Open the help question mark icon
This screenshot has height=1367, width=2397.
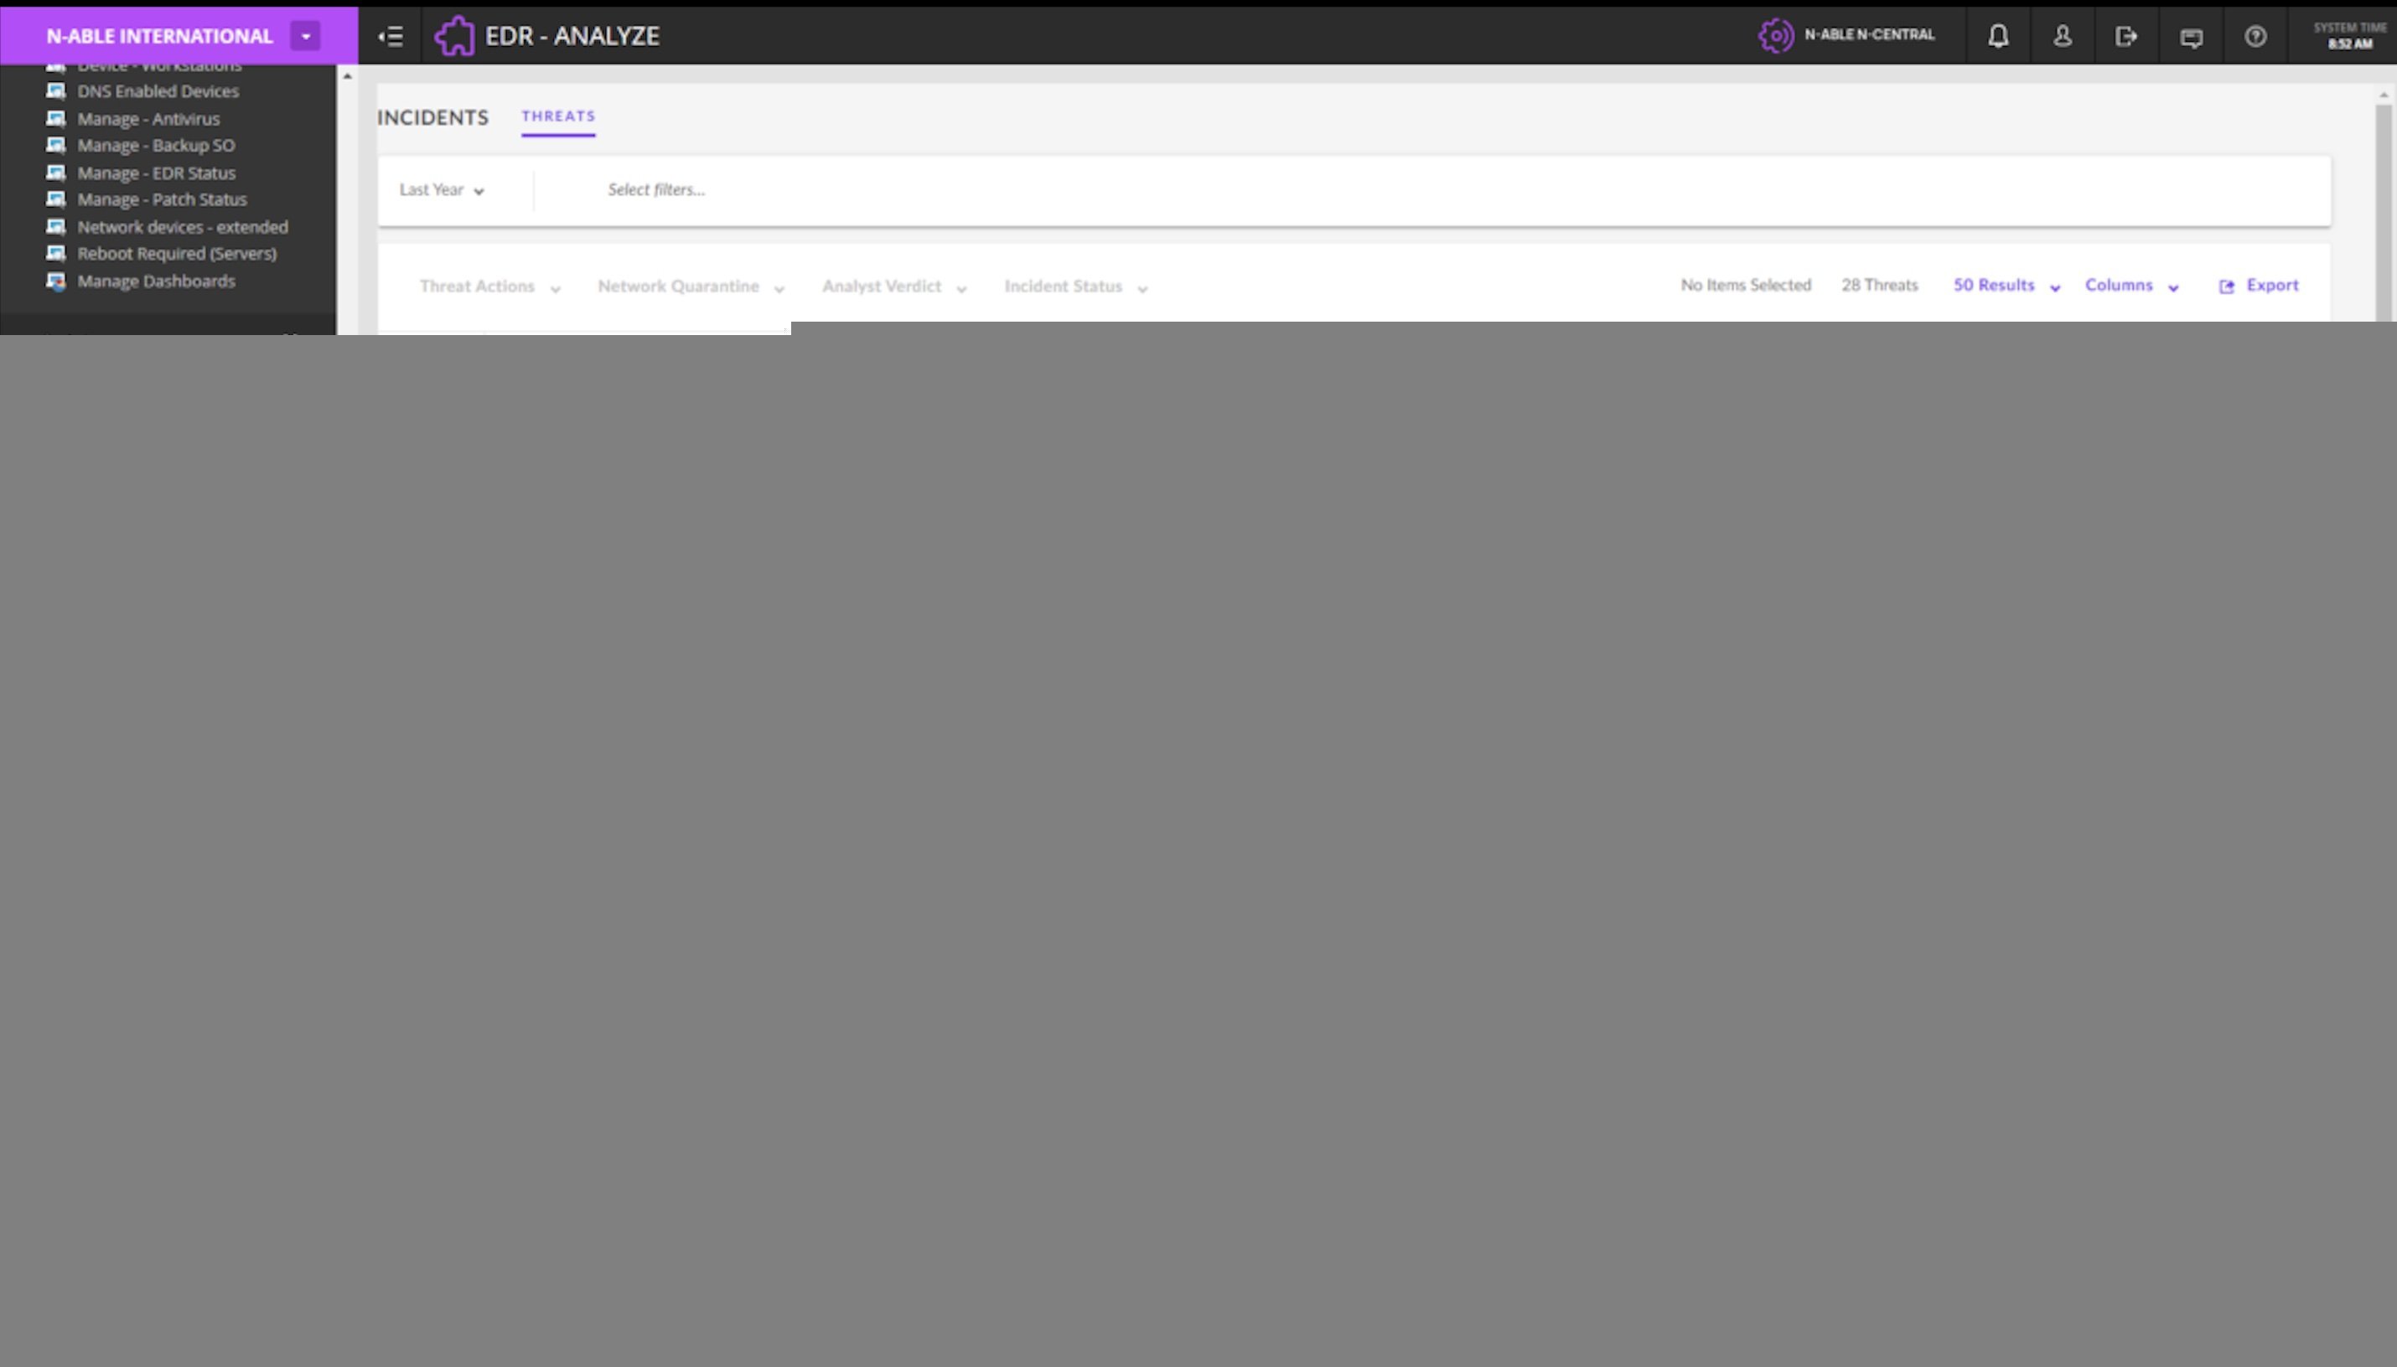[2255, 37]
